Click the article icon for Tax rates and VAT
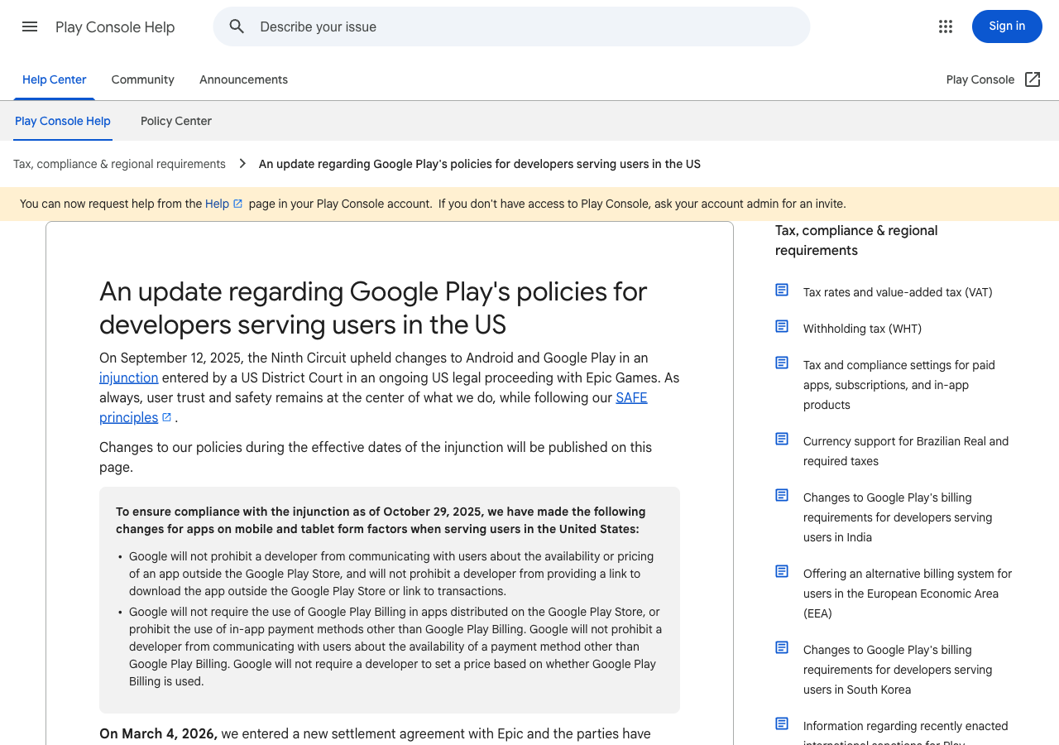The image size is (1059, 745). pyautogui.click(x=782, y=290)
